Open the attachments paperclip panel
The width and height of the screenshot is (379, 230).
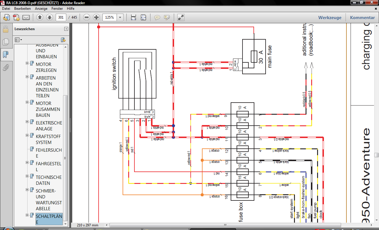click(5, 67)
